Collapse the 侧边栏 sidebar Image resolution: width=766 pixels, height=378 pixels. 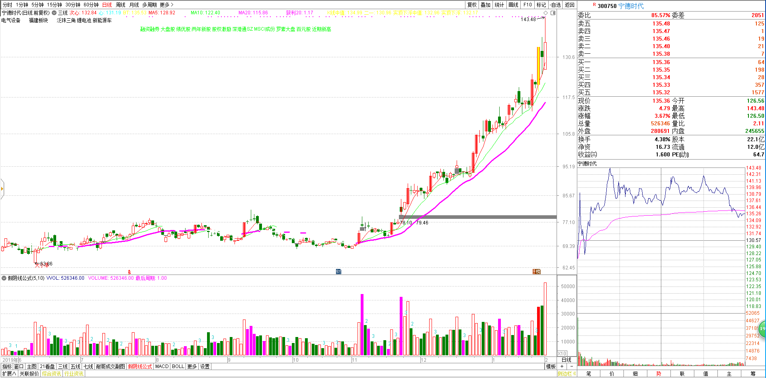click(x=567, y=374)
